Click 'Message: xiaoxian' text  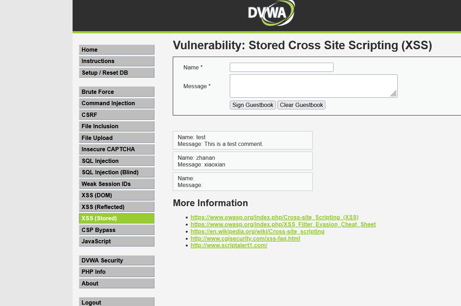201,165
